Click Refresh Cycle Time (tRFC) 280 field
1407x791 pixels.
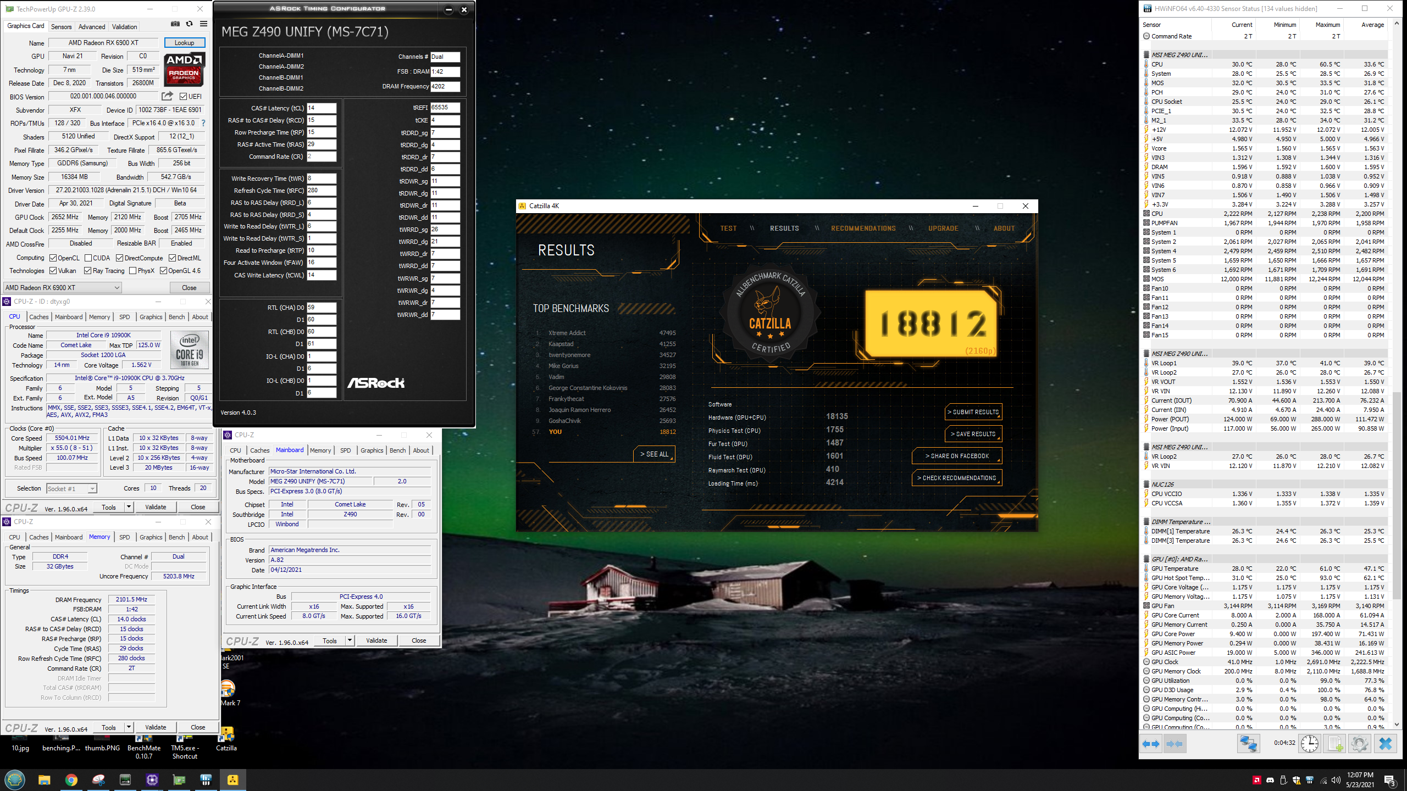322,191
